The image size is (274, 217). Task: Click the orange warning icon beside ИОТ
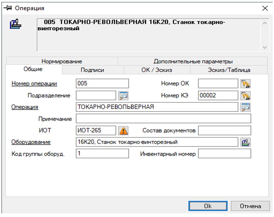[x=122, y=130]
